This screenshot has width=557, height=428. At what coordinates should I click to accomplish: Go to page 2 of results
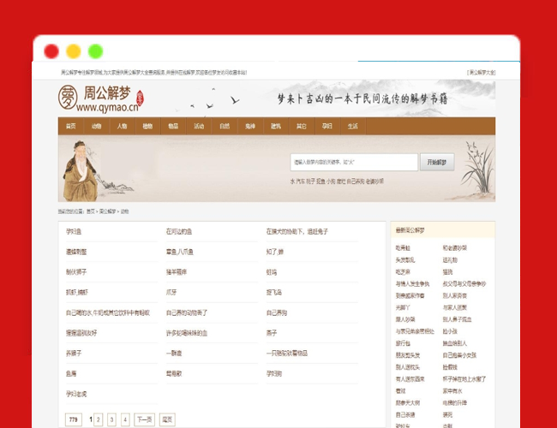pyautogui.click(x=99, y=419)
